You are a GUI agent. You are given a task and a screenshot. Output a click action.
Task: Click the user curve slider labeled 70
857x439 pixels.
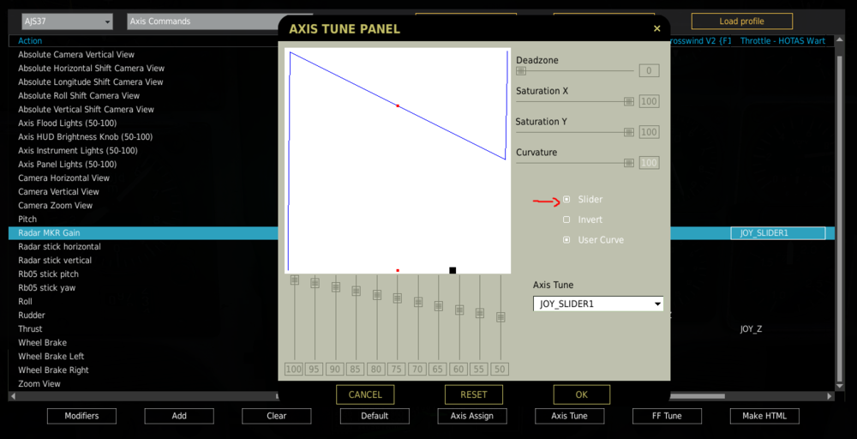tap(418, 302)
